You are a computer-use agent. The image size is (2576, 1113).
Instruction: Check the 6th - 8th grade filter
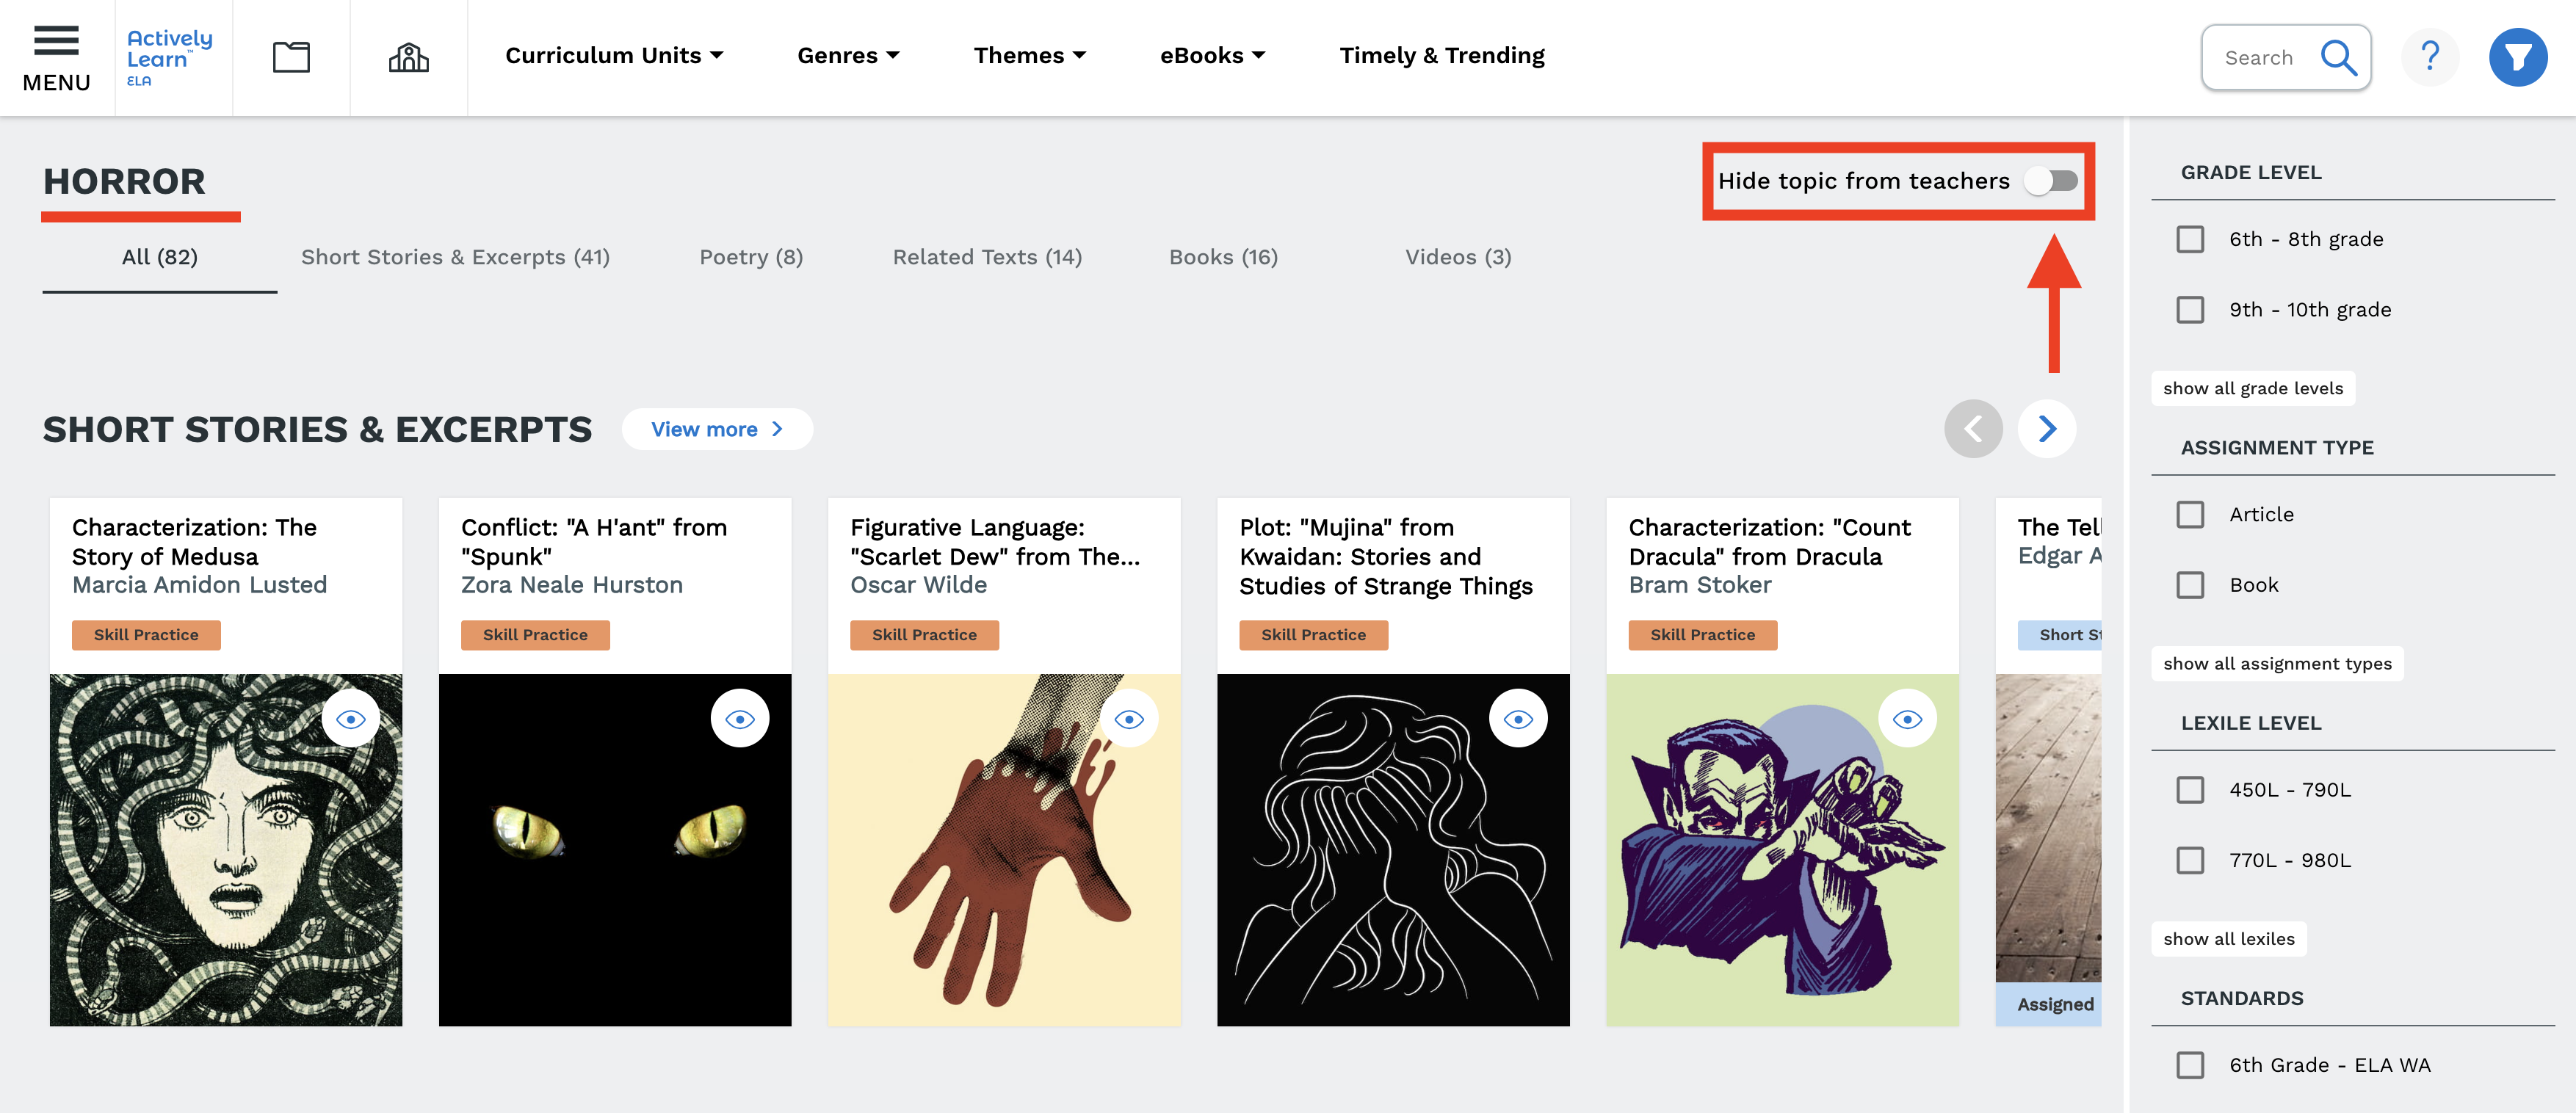(x=2190, y=239)
